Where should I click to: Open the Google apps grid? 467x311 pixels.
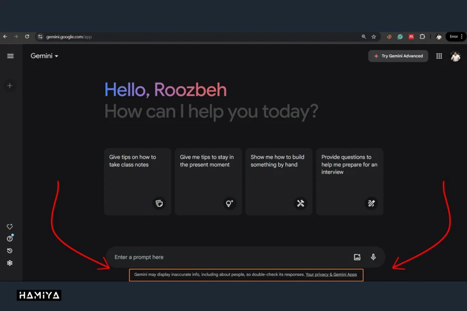pyautogui.click(x=439, y=56)
